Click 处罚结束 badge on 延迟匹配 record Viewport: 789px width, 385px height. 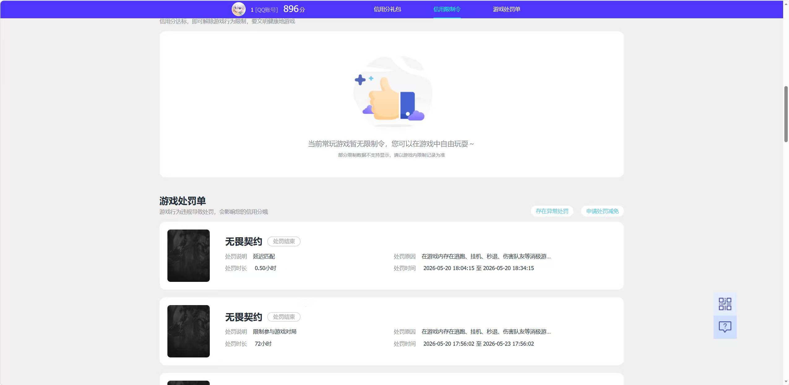(x=284, y=241)
